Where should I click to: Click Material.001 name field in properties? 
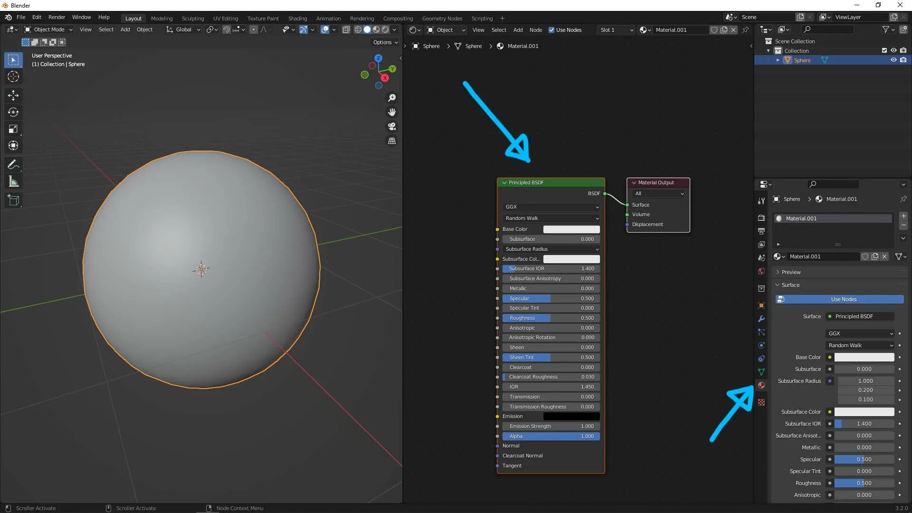coord(824,256)
